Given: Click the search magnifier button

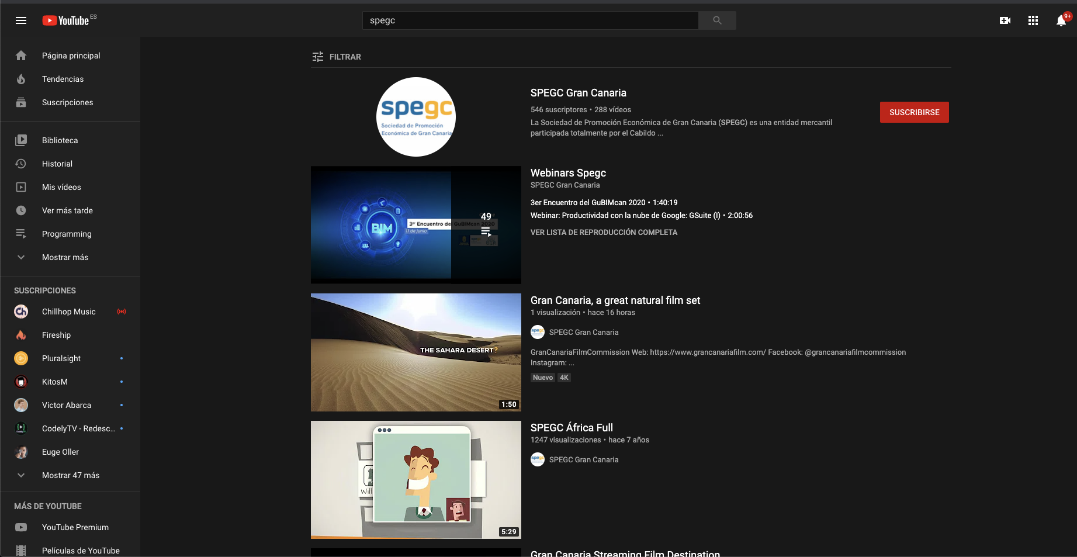Looking at the screenshot, I should 717,20.
